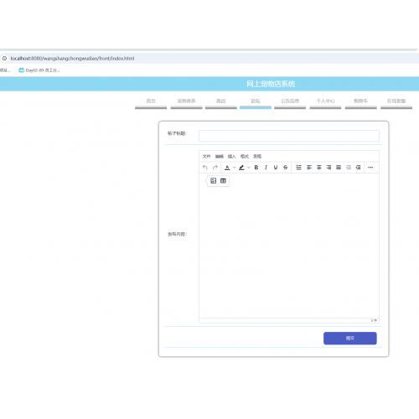Viewport: 419px width, 419px height.
Task: Align text to the right
Action: 328,168
